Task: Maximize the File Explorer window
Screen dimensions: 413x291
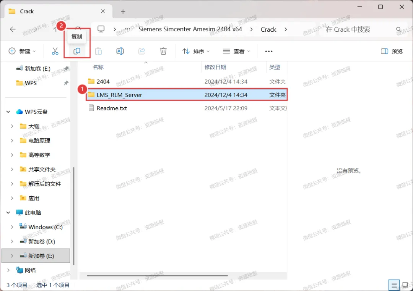Action: (380, 7)
